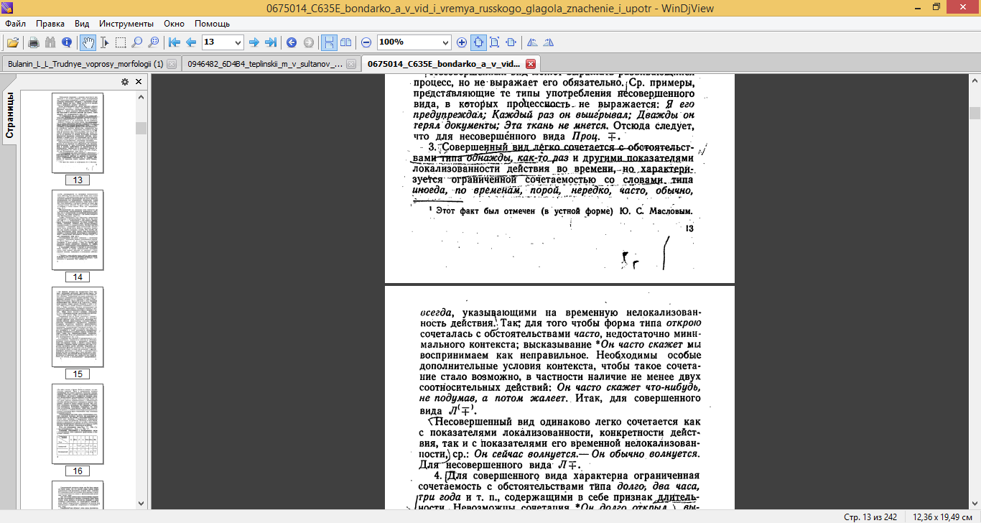Open the Файл menu
This screenshot has height=523, width=981.
pyautogui.click(x=15, y=23)
